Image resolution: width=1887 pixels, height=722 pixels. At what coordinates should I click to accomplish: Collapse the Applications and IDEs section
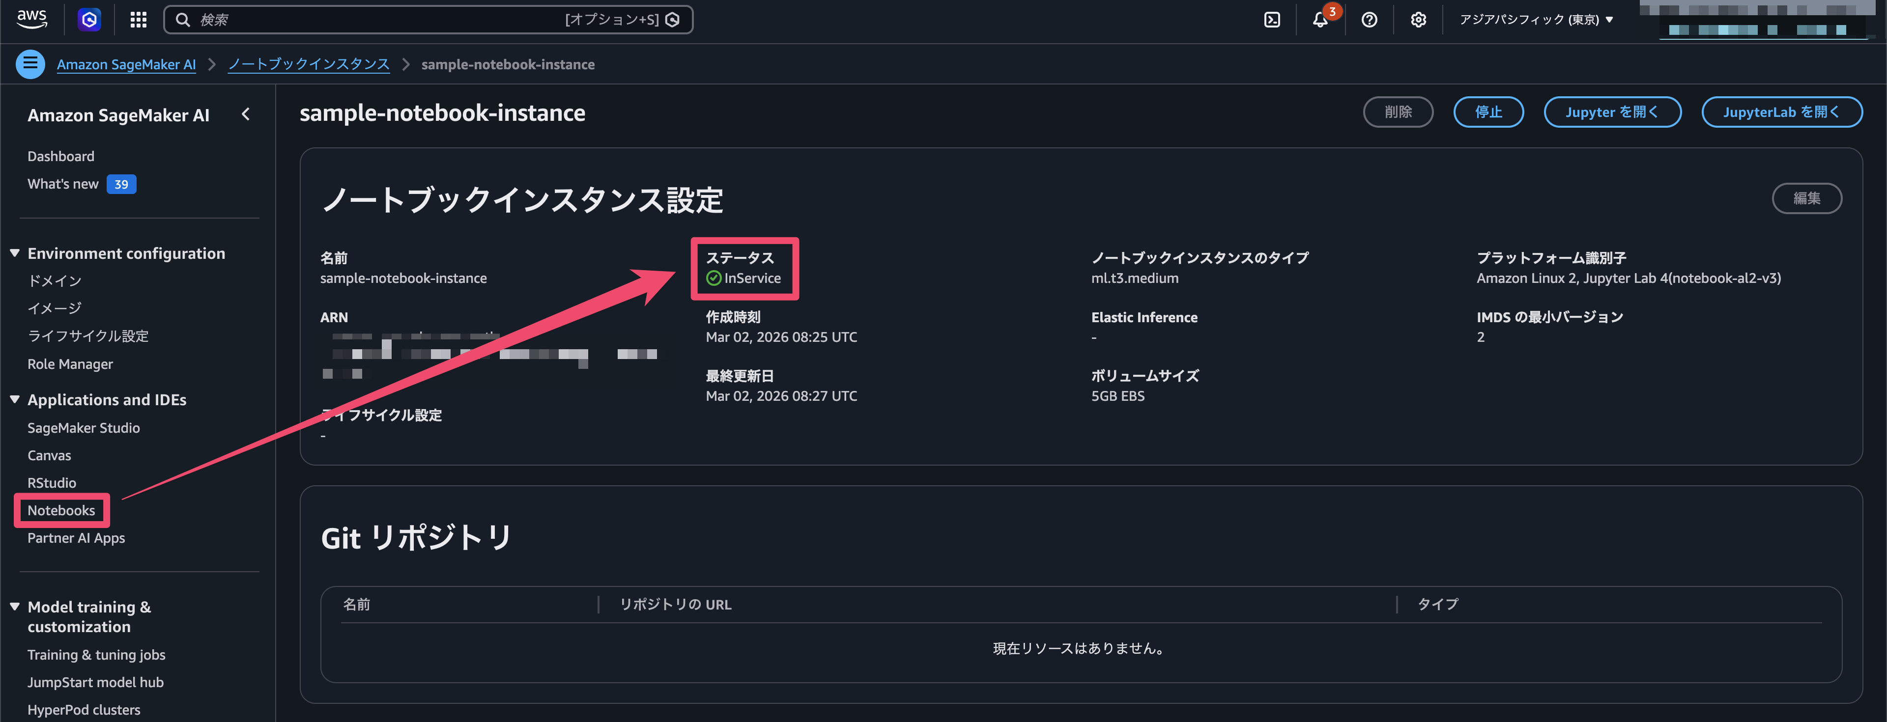tap(15, 399)
